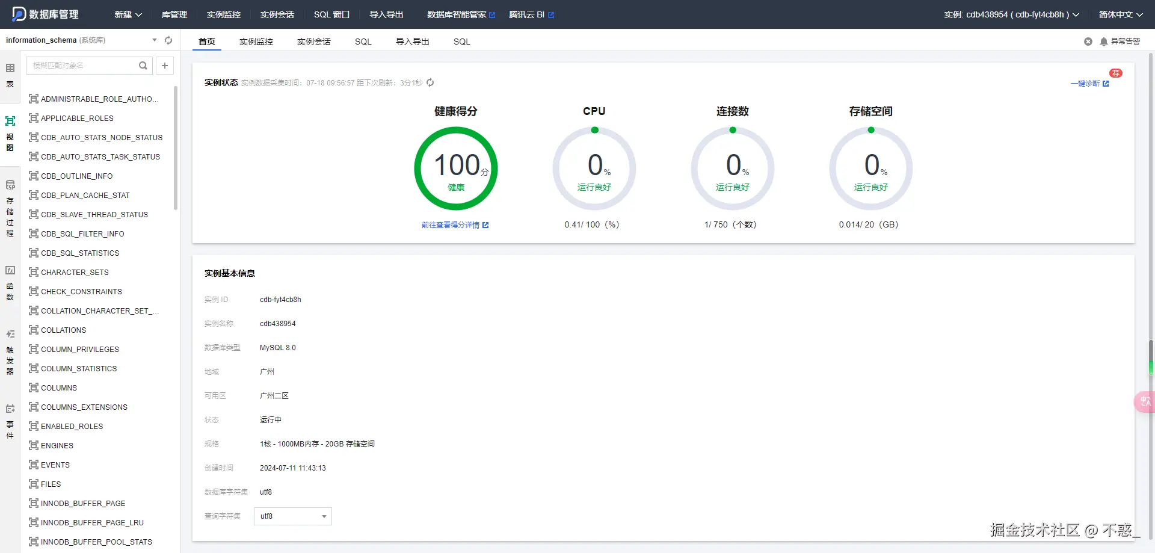This screenshot has height=553, width=1155.
Task: Click the 一键诊断 link
Action: 1089,84
